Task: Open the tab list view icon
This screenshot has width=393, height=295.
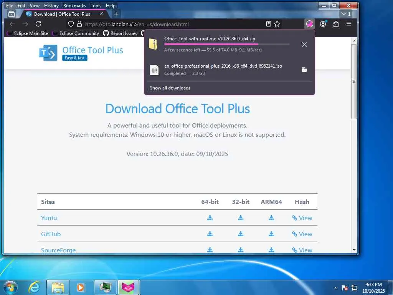Action: pos(12,14)
